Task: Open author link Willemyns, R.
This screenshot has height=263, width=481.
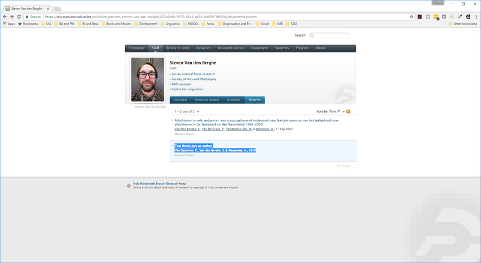Action: 265,129
